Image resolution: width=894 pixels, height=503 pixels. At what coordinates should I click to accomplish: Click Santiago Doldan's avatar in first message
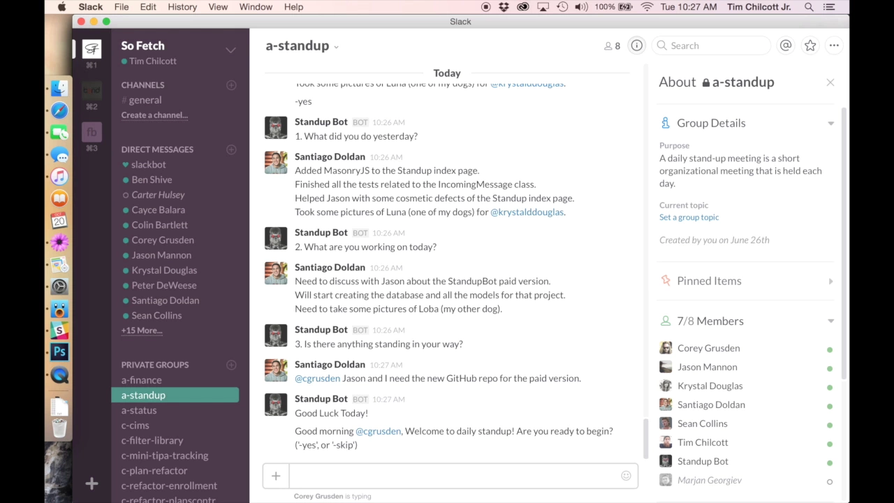click(276, 162)
